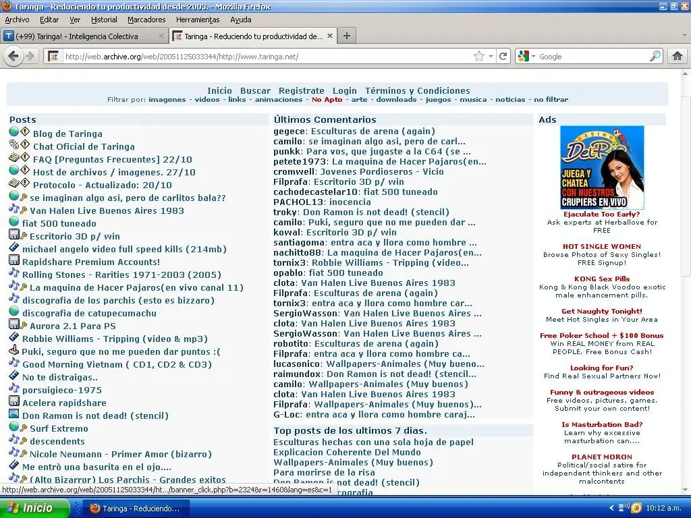Open the Editar menu
Viewport: 691px width, 518px height.
pos(49,20)
